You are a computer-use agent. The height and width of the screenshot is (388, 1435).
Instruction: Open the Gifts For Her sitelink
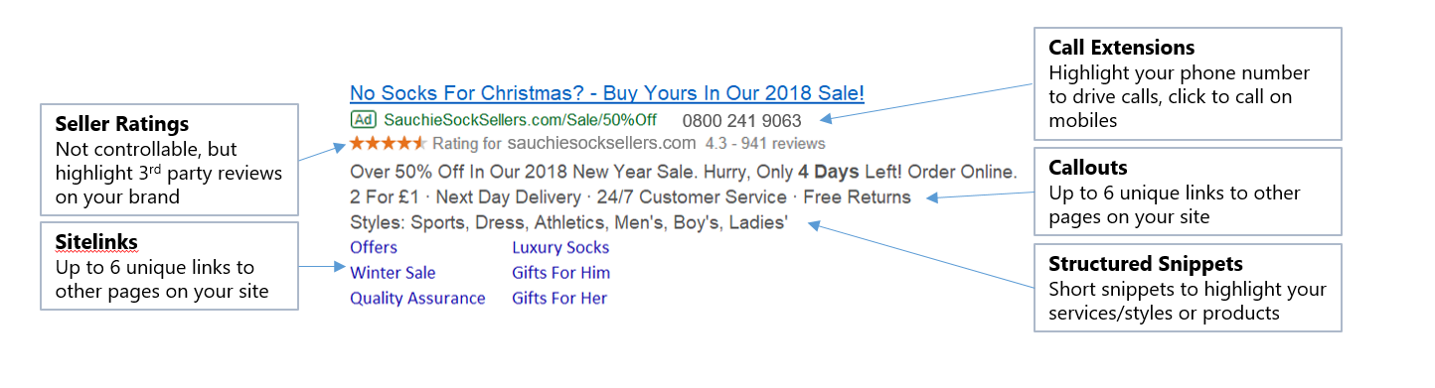click(559, 298)
